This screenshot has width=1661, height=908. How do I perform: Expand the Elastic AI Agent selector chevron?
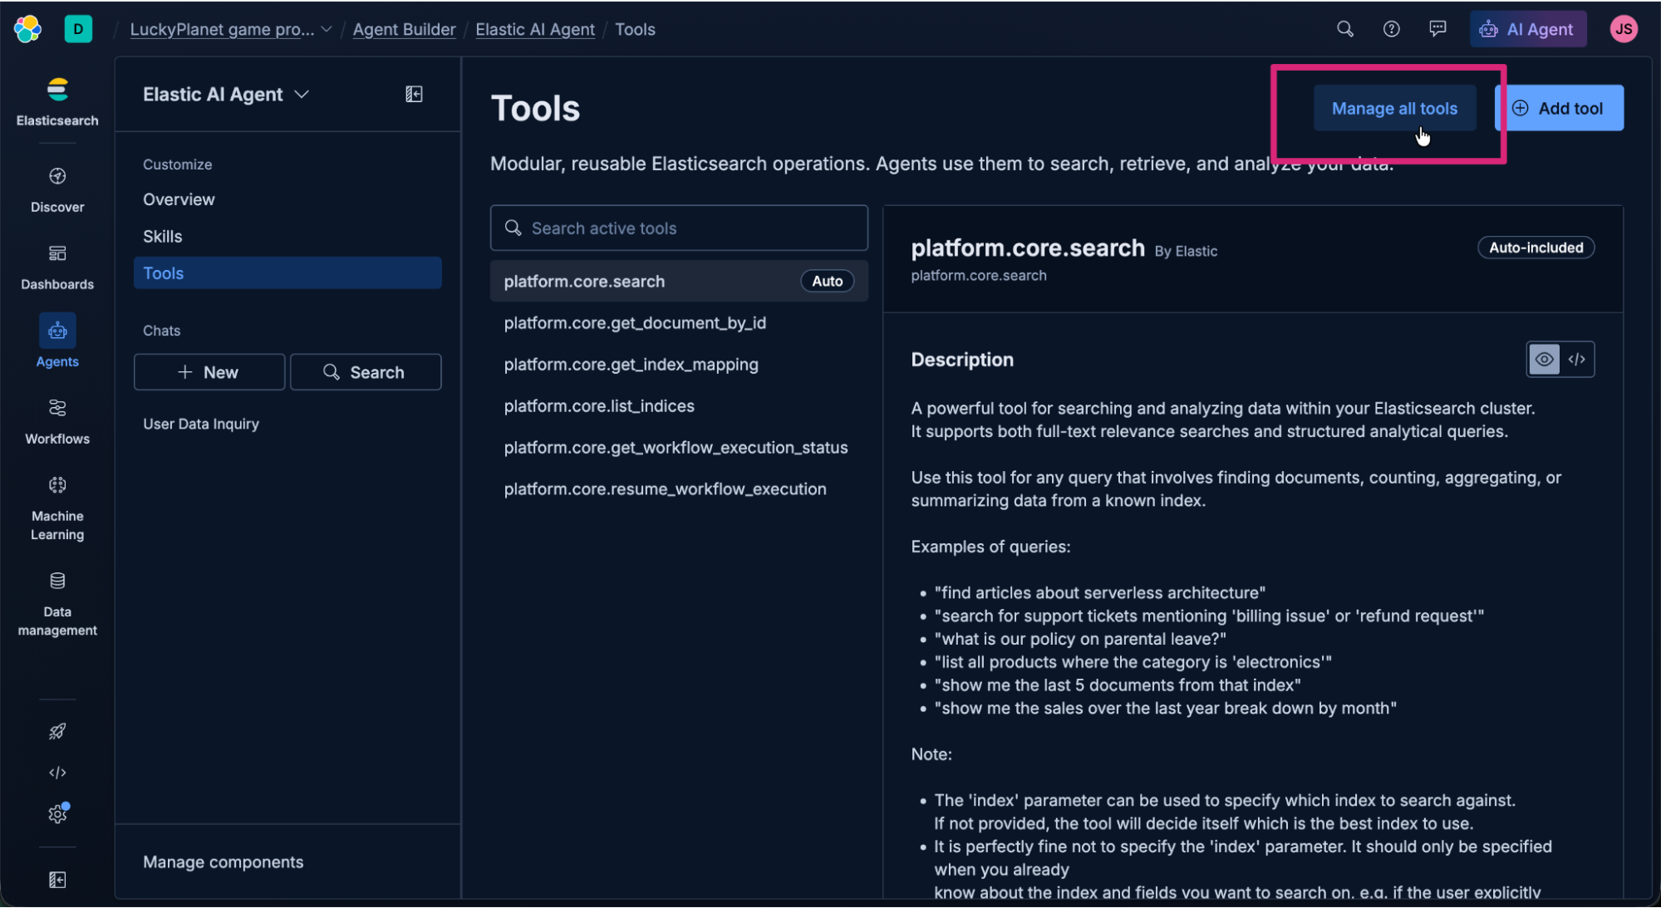[x=302, y=94]
